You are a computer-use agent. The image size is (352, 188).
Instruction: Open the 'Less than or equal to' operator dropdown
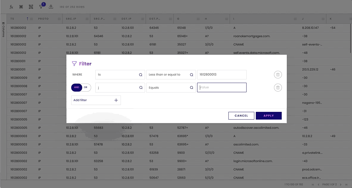171,75
